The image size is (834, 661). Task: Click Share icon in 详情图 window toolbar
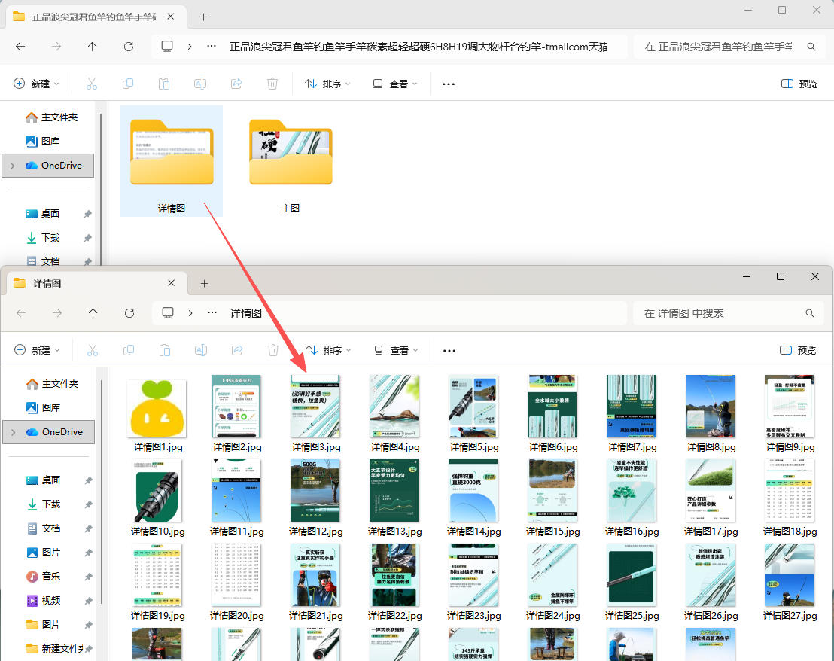click(237, 350)
